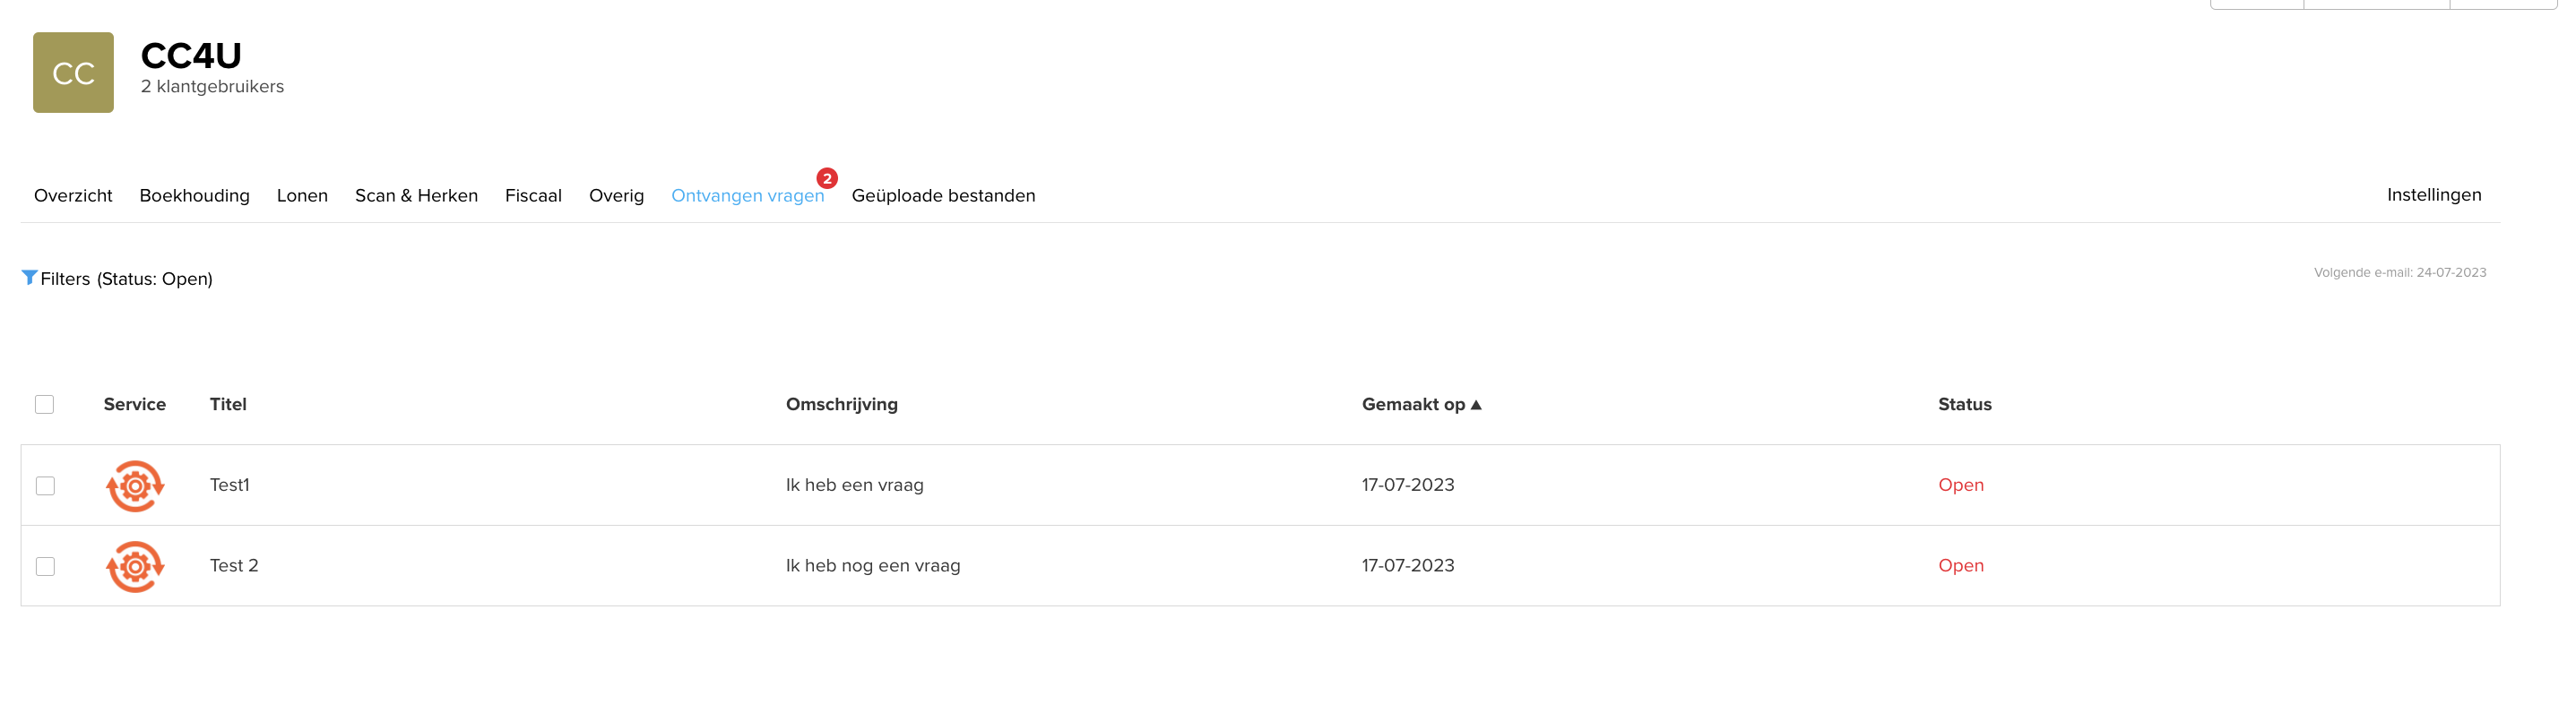Click the blue filter funnel icon

tap(29, 278)
